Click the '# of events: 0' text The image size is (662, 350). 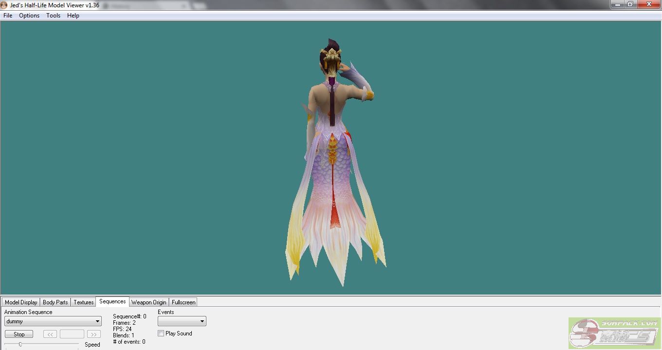pyautogui.click(x=129, y=342)
